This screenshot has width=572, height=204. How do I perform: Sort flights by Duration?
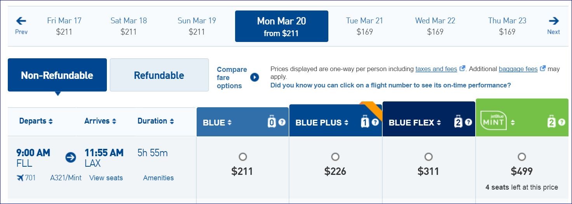(x=155, y=121)
